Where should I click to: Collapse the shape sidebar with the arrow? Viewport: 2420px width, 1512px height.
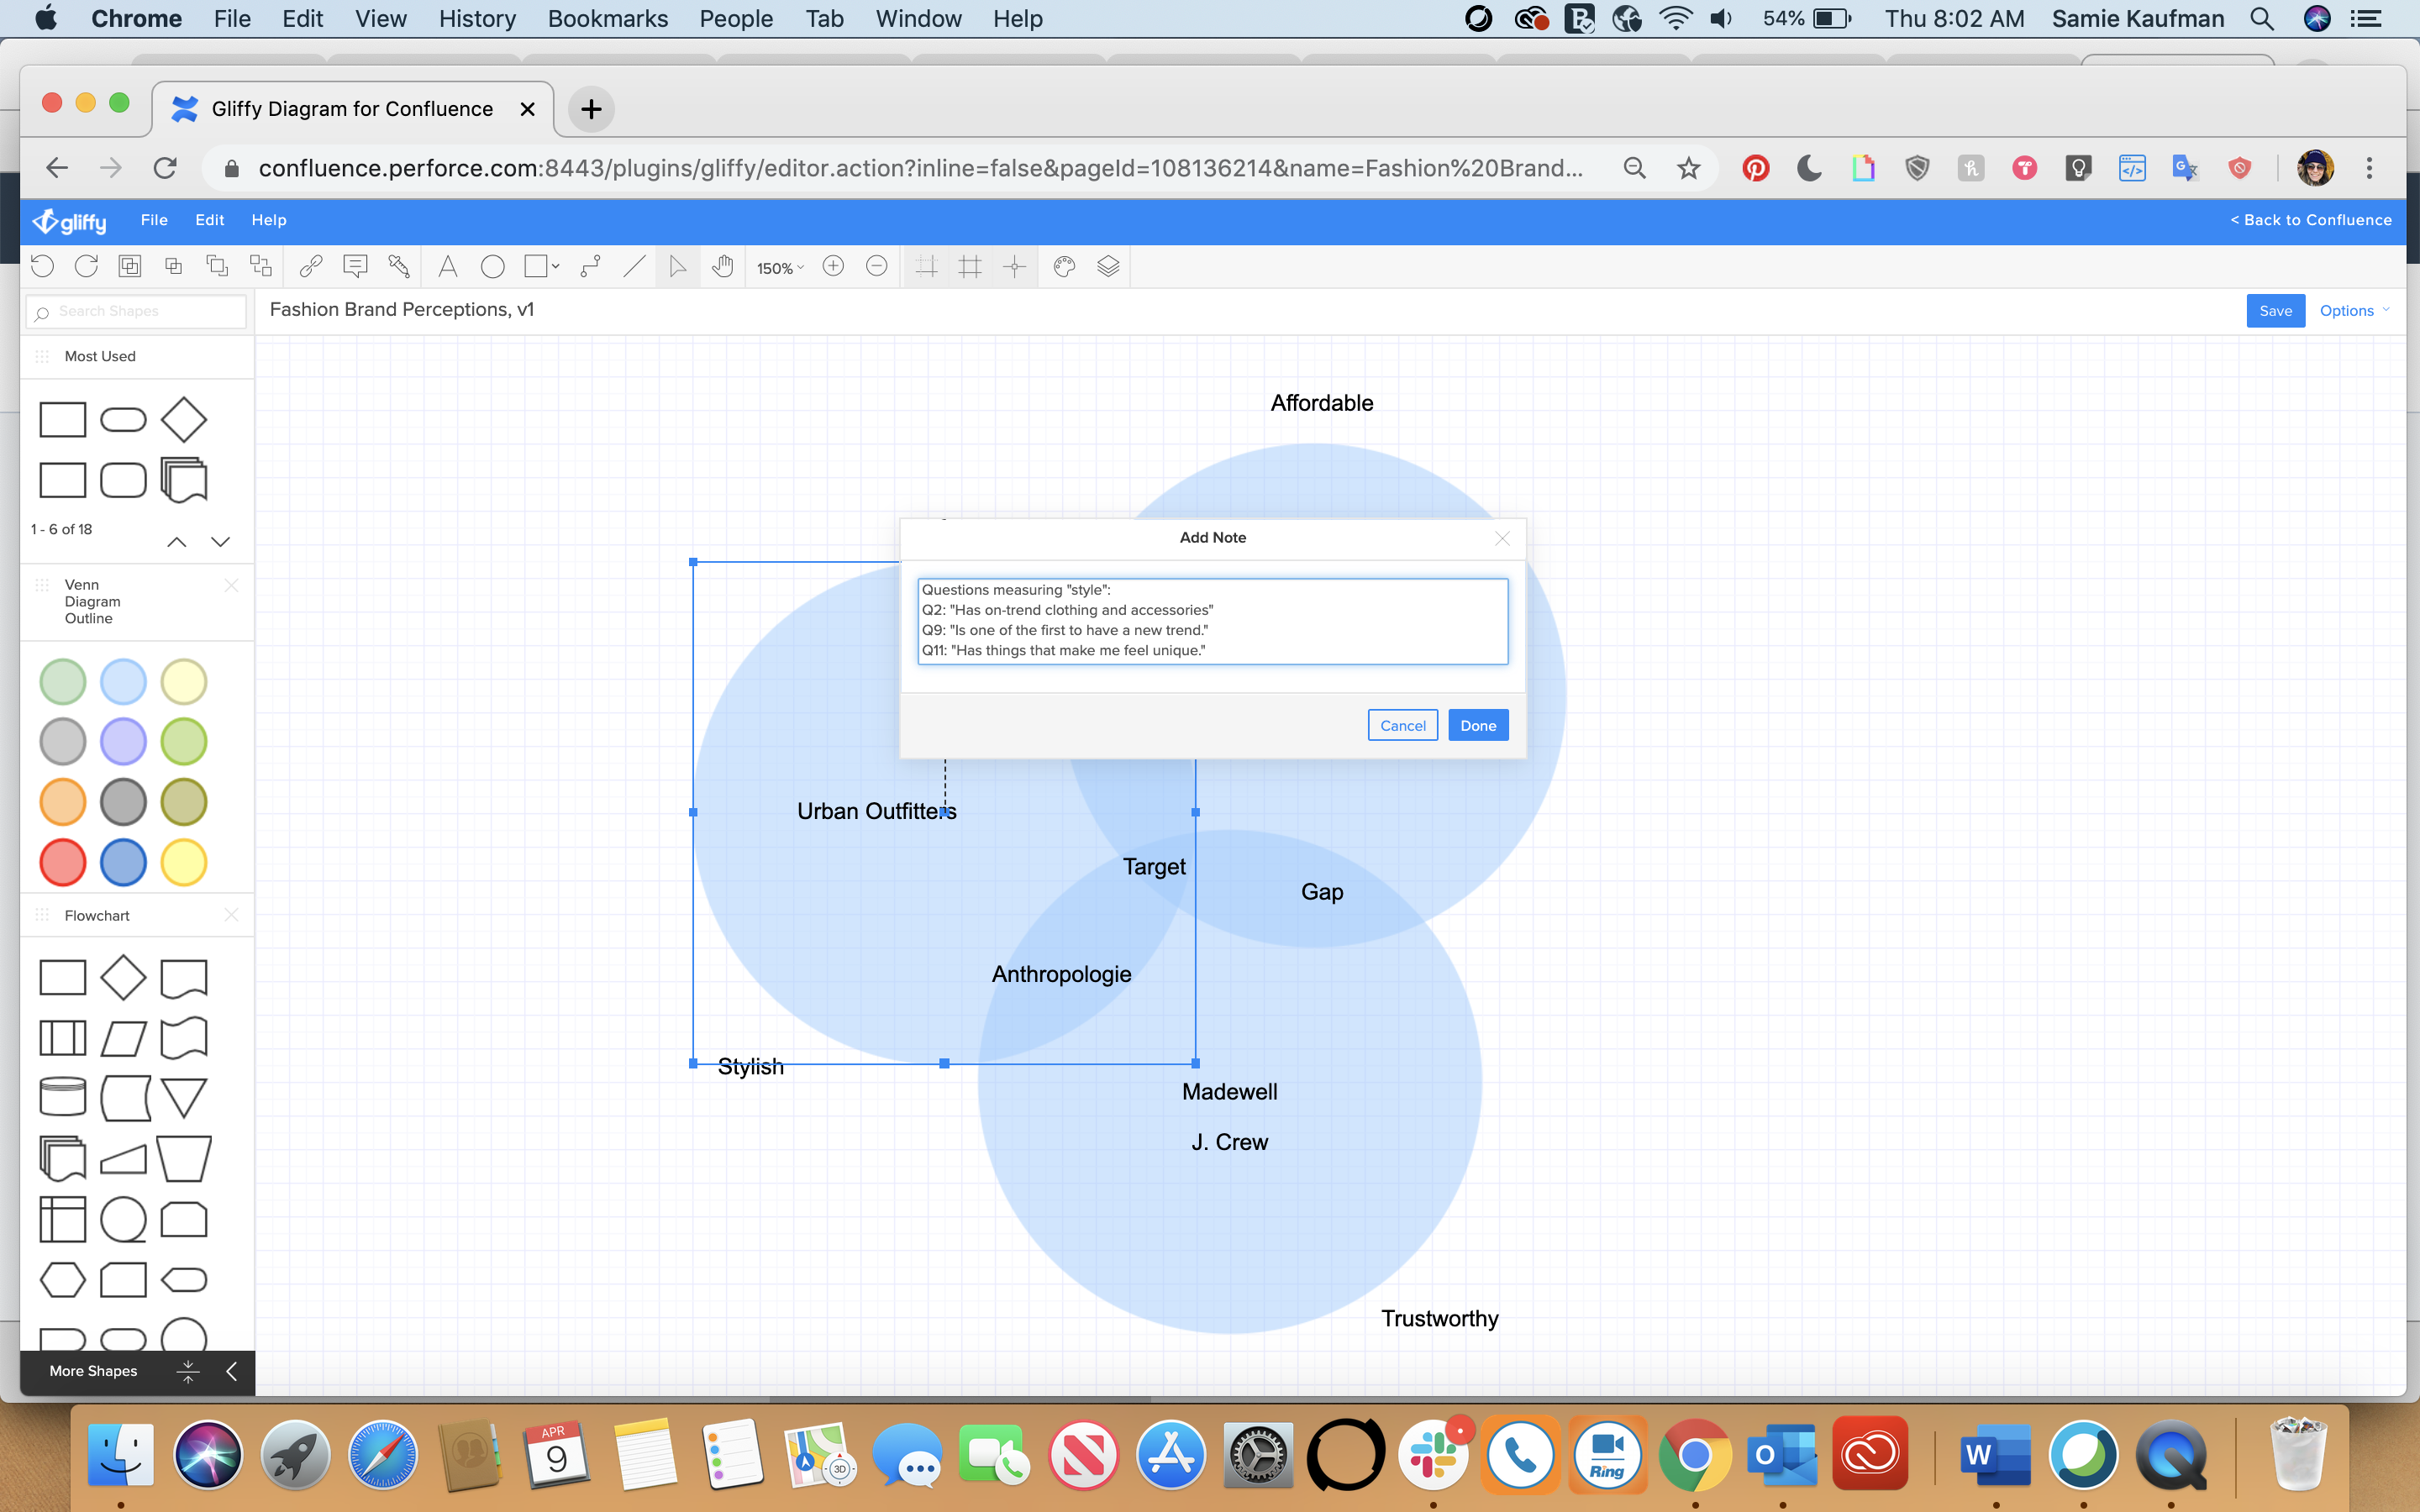(232, 1371)
